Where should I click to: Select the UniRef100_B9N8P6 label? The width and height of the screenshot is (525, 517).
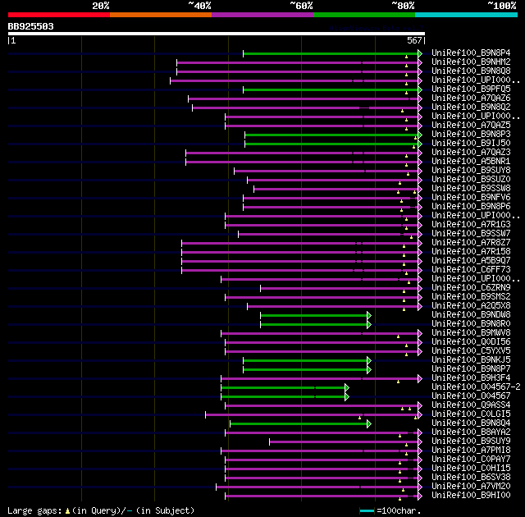[x=471, y=207]
